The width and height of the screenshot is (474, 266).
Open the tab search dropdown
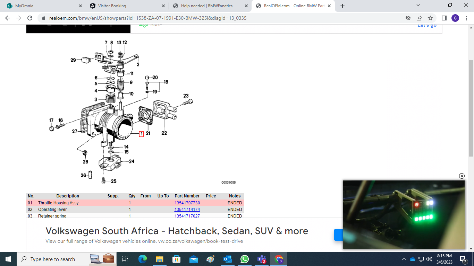[x=418, y=5]
